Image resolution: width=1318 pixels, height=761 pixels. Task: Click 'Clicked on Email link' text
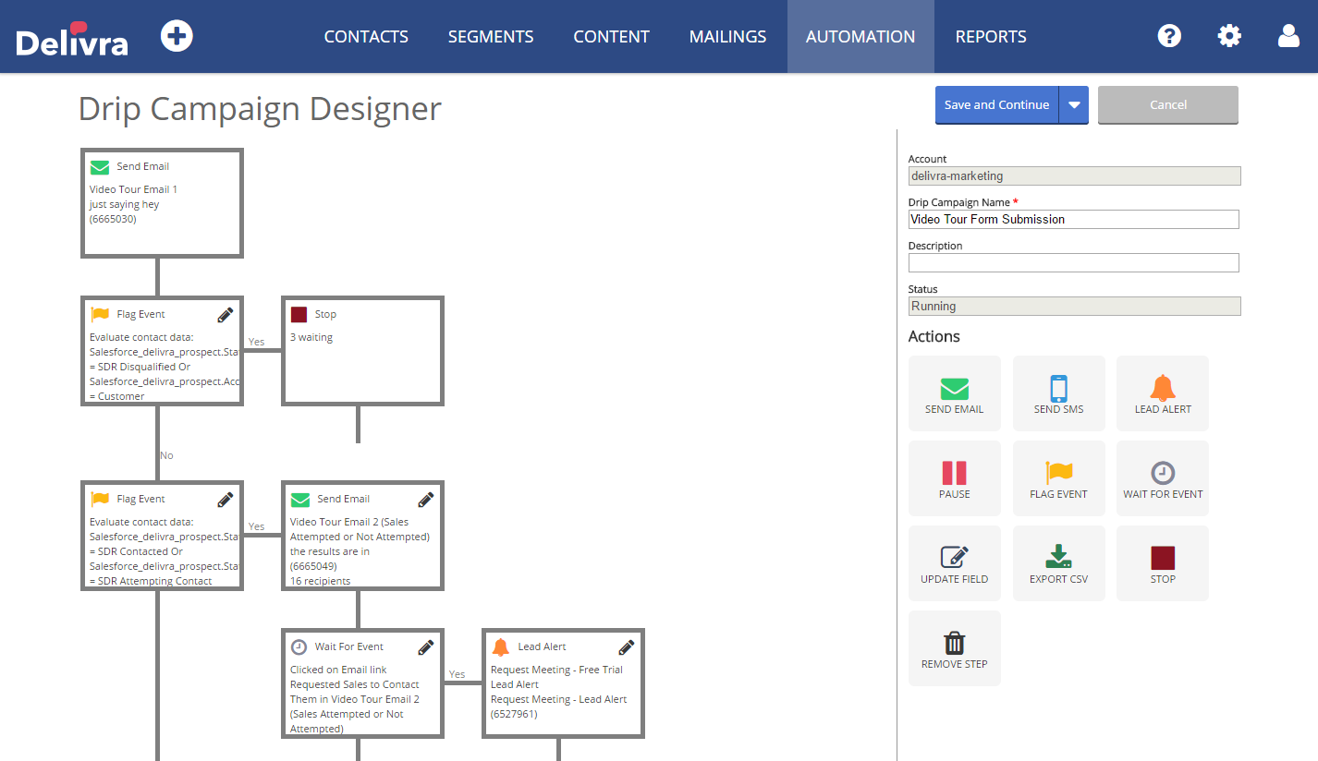pos(338,670)
